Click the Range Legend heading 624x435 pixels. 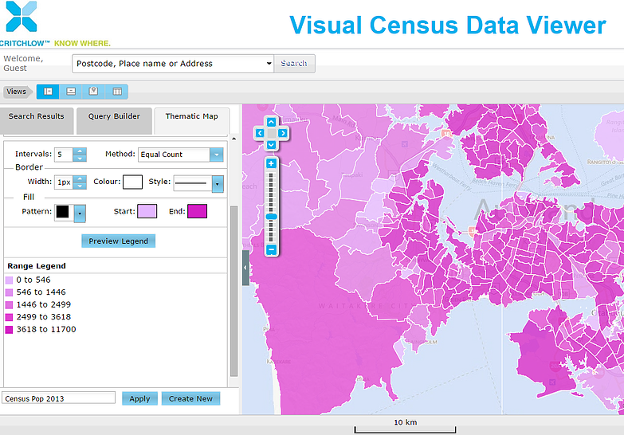37,266
